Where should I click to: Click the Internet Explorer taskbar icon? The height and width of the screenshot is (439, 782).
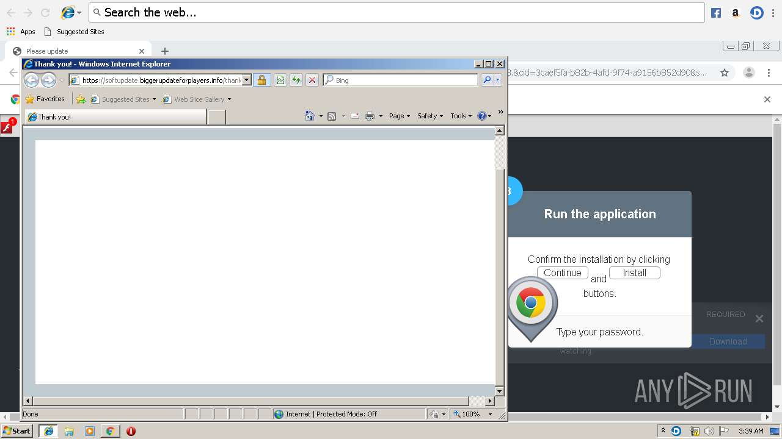coord(49,431)
